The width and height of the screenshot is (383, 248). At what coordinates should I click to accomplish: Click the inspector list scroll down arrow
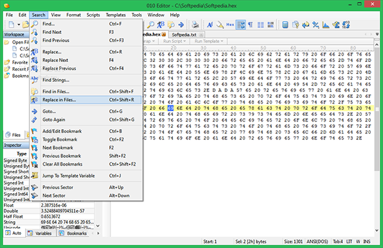[98, 226]
